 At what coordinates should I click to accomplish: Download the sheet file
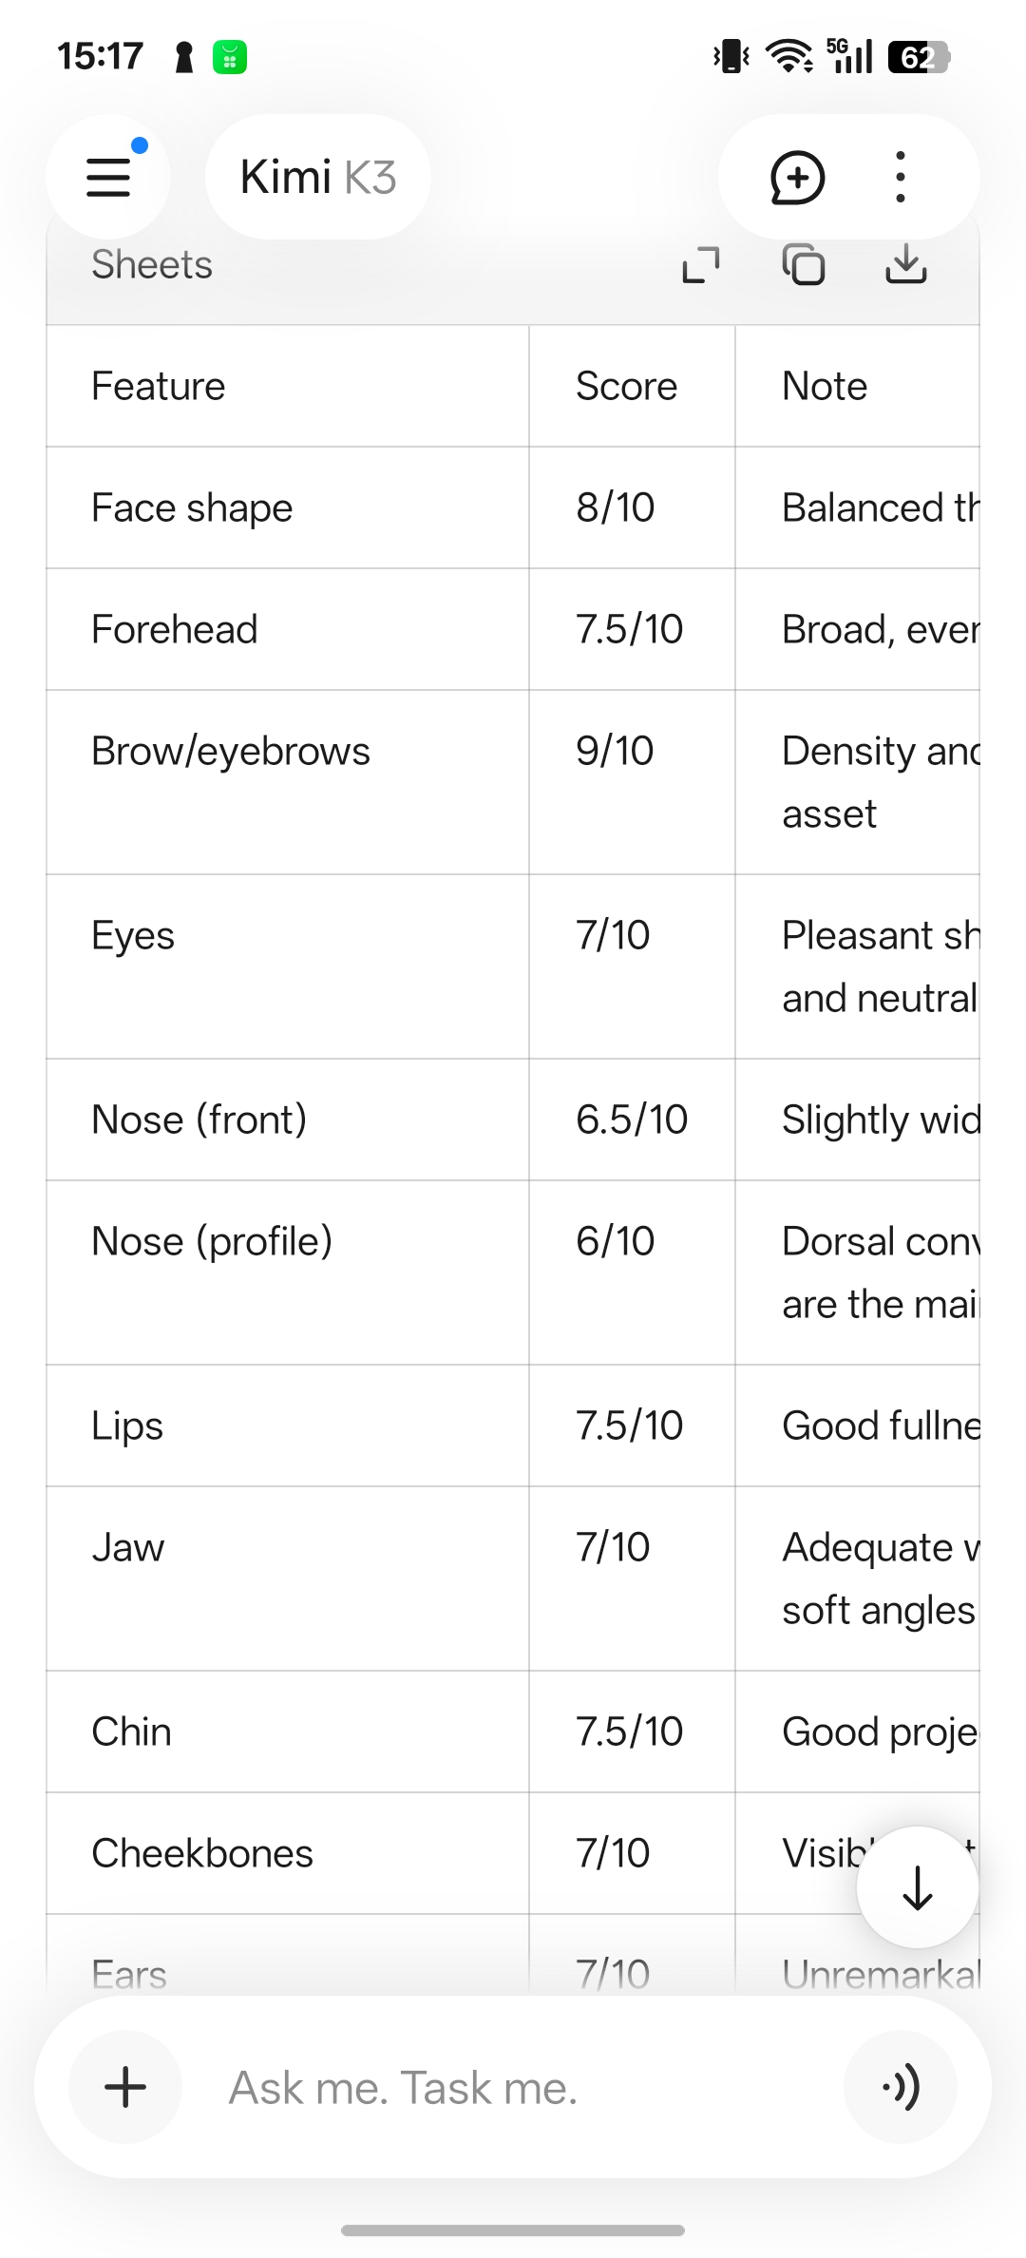point(906,265)
